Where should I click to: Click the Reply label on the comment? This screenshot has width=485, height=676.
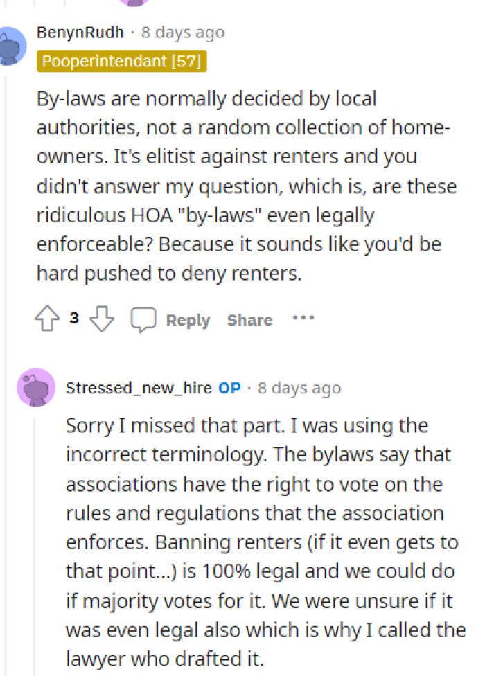(x=187, y=320)
